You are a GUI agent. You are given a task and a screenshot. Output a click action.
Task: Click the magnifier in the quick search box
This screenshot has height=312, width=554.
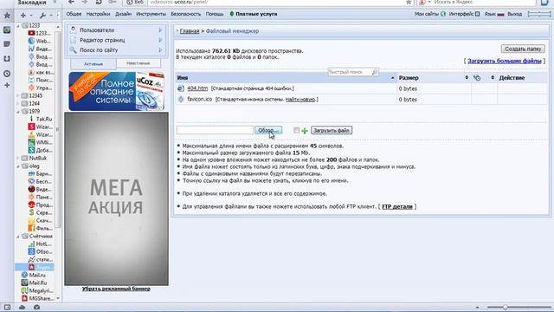pyautogui.click(x=375, y=72)
